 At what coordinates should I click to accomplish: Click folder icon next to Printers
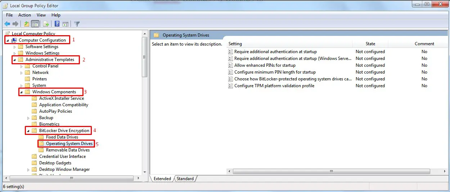(x=28, y=79)
